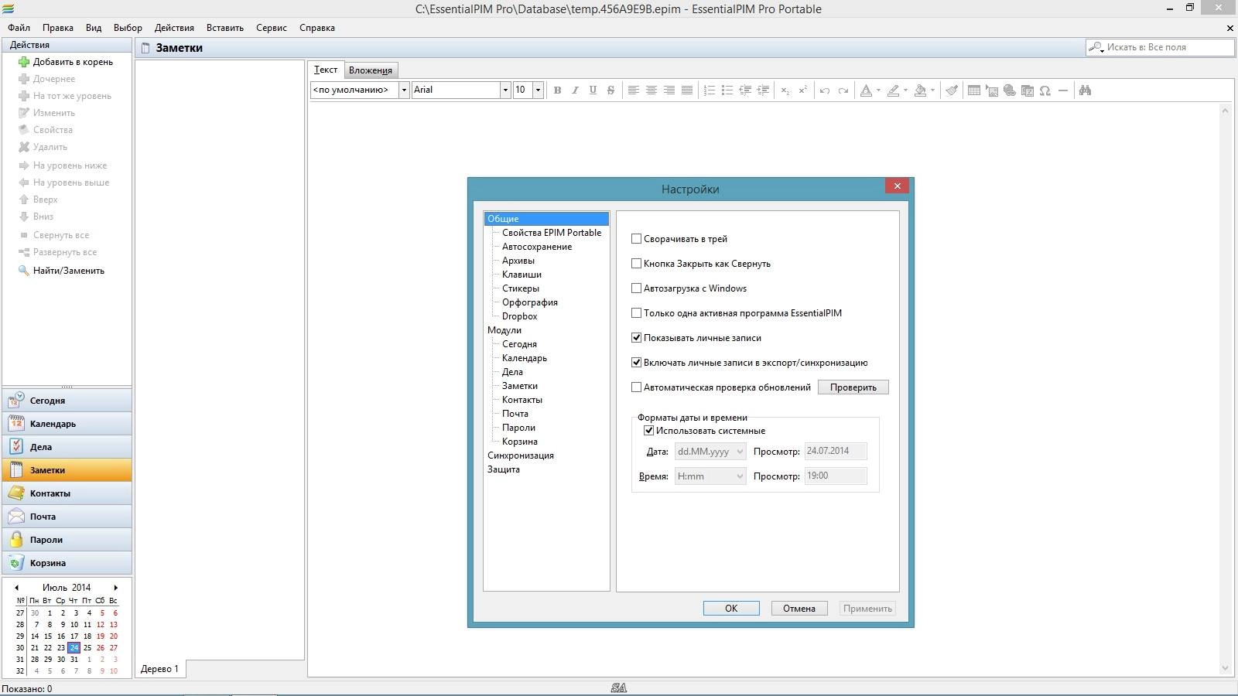
Task: Click 'Добавить в корень' action
Action: click(x=66, y=62)
